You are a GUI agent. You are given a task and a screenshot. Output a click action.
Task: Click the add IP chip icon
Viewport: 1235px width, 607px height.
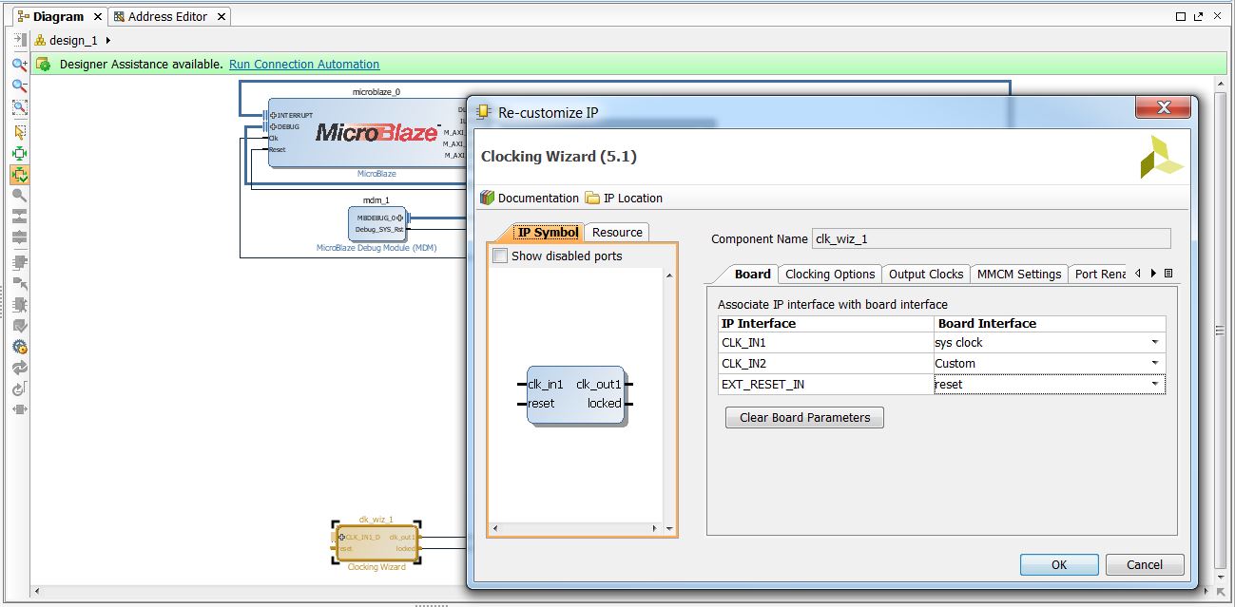click(19, 261)
